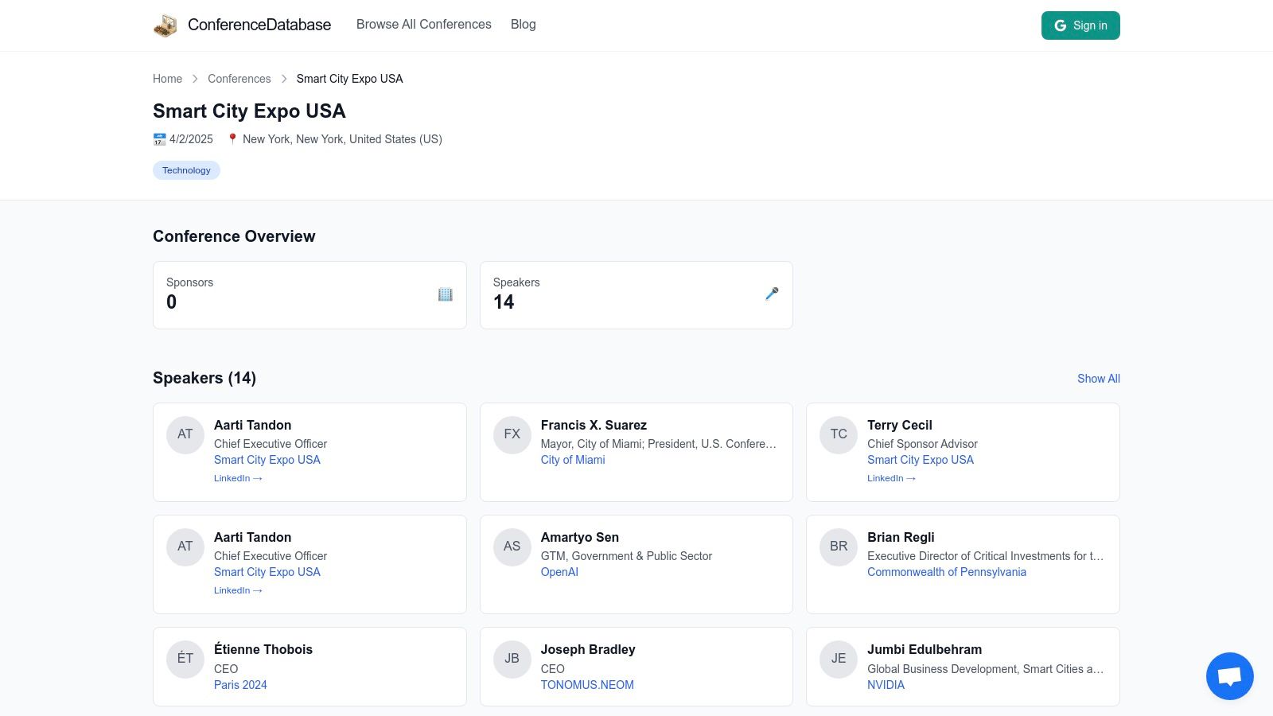Open the chat bubble widget

click(1229, 675)
